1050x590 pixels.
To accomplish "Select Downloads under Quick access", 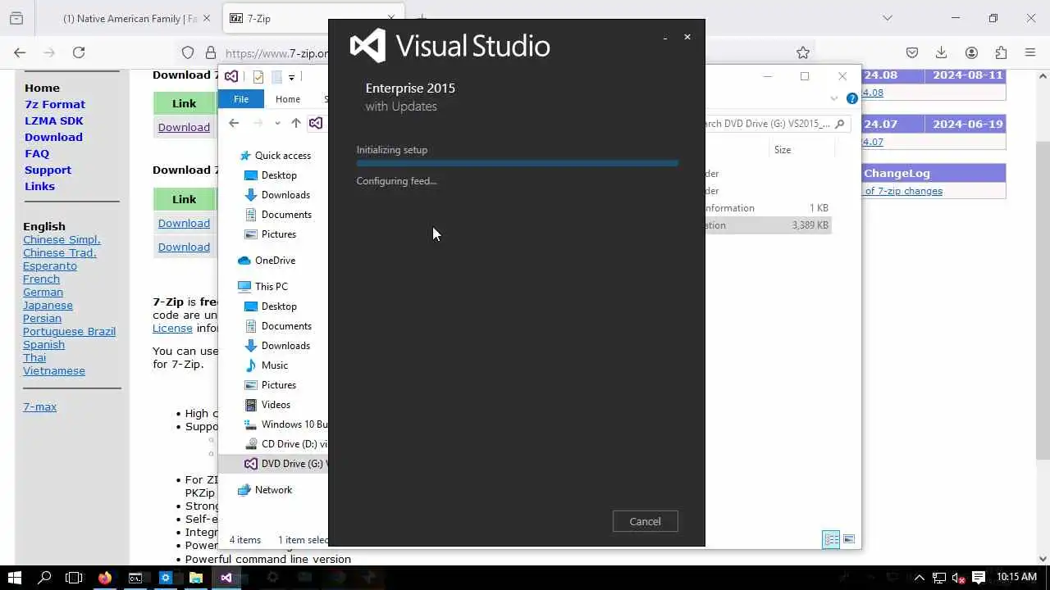I will [x=285, y=195].
